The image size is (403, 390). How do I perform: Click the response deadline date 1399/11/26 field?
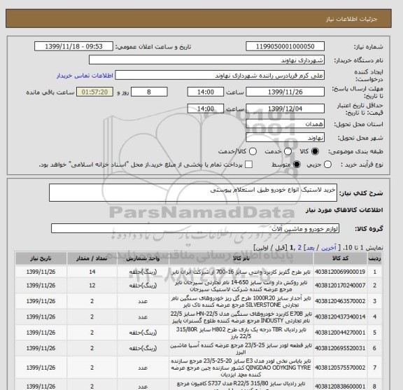(285, 92)
